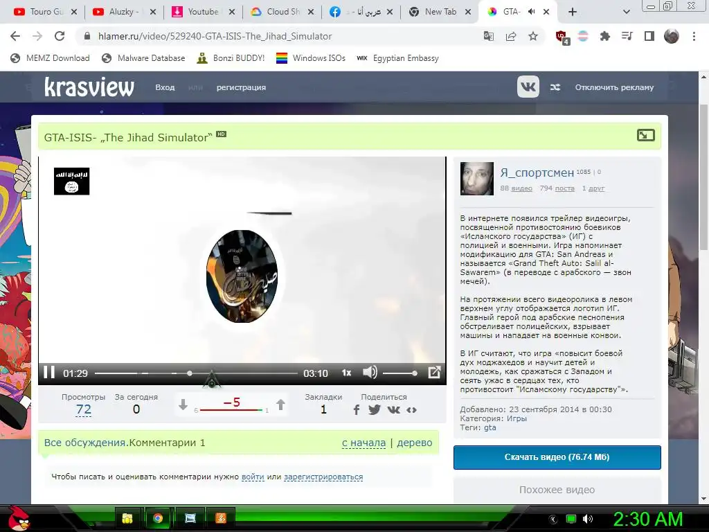Click Скачать видео (76.74 Мб) button
This screenshot has width=709, height=532.
(x=557, y=457)
